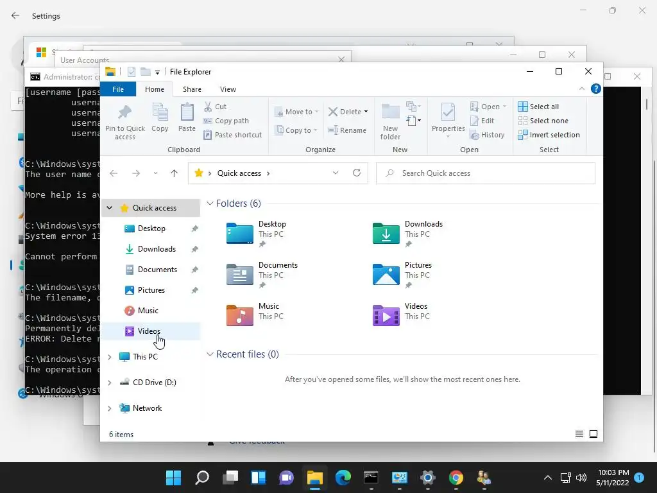Viewport: 657px width, 493px height.
Task: Click the Paste ribbon icon
Action: pyautogui.click(x=187, y=112)
